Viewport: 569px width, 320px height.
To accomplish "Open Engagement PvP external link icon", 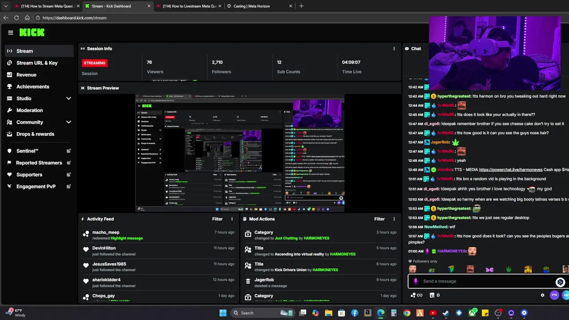I will click(x=68, y=187).
